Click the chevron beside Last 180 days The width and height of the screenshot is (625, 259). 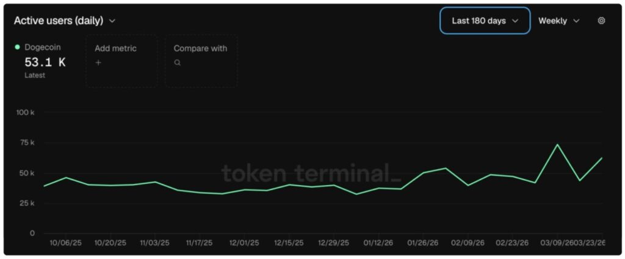point(515,21)
